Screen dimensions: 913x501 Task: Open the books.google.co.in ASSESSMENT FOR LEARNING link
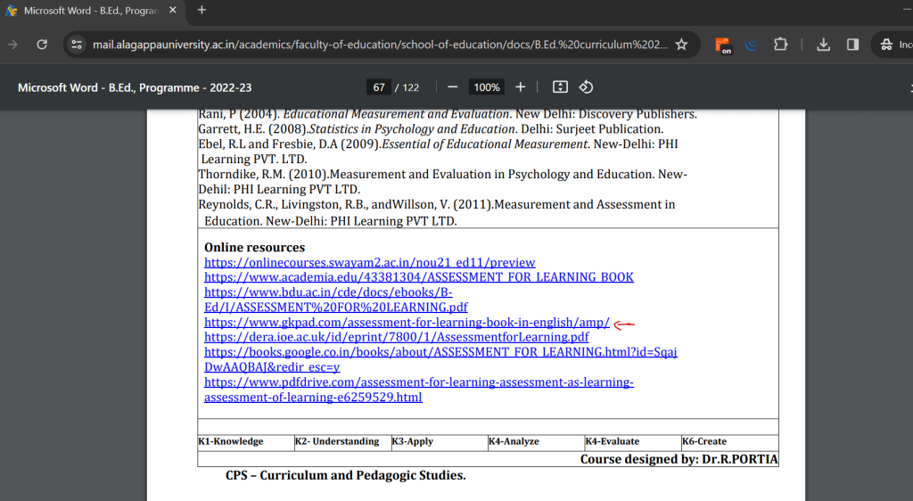point(440,359)
